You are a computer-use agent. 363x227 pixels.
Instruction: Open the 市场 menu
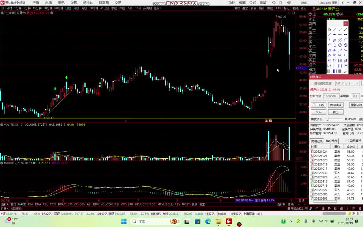[49, 3]
